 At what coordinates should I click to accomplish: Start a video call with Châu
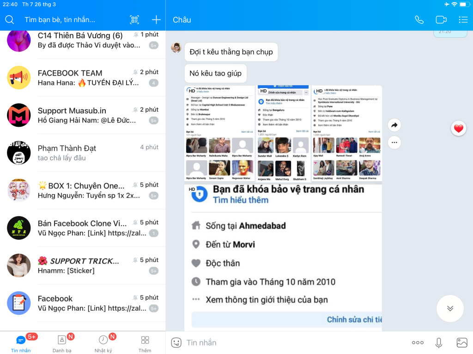click(x=441, y=20)
